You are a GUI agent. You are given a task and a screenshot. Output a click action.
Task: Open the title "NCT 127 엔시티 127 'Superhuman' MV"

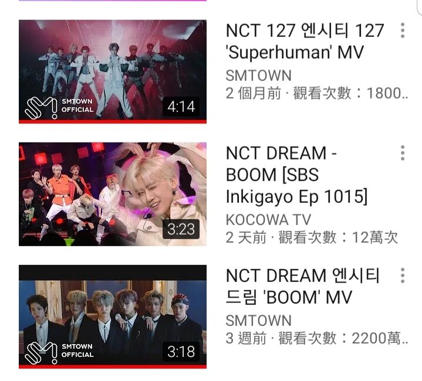(305, 41)
